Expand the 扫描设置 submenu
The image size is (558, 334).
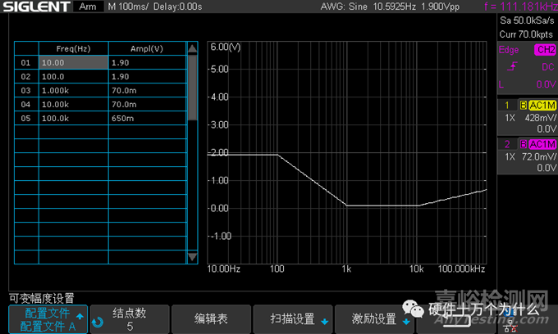(292, 320)
